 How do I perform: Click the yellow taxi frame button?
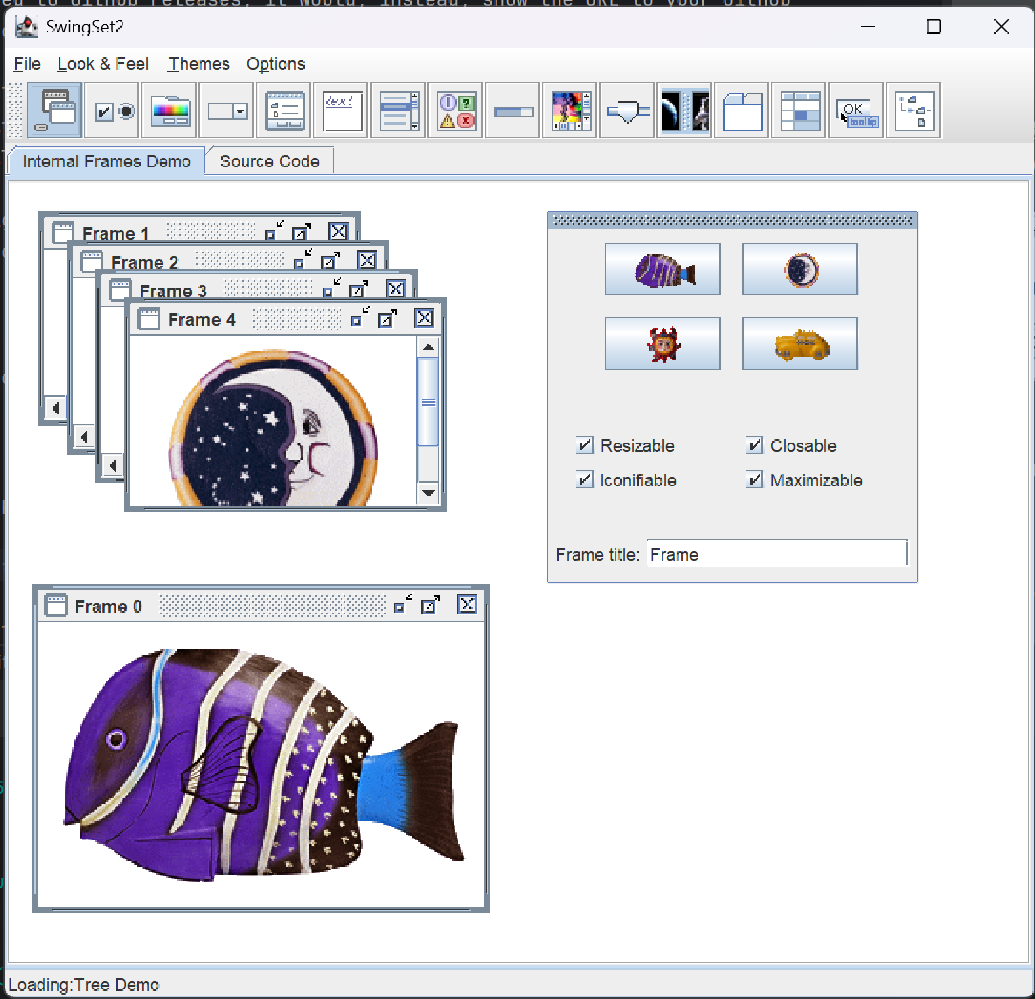[x=800, y=344]
